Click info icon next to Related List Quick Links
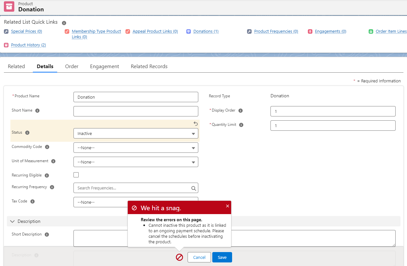 coord(64,23)
